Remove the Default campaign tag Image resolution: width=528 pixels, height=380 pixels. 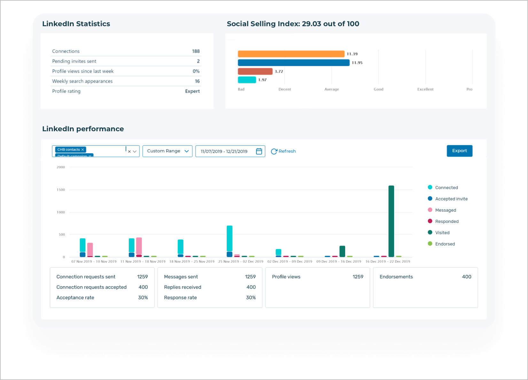coord(90,156)
